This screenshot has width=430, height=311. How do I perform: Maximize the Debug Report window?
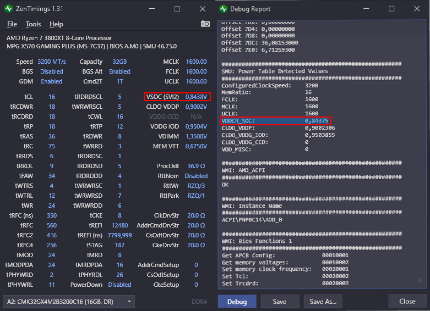[391, 9]
